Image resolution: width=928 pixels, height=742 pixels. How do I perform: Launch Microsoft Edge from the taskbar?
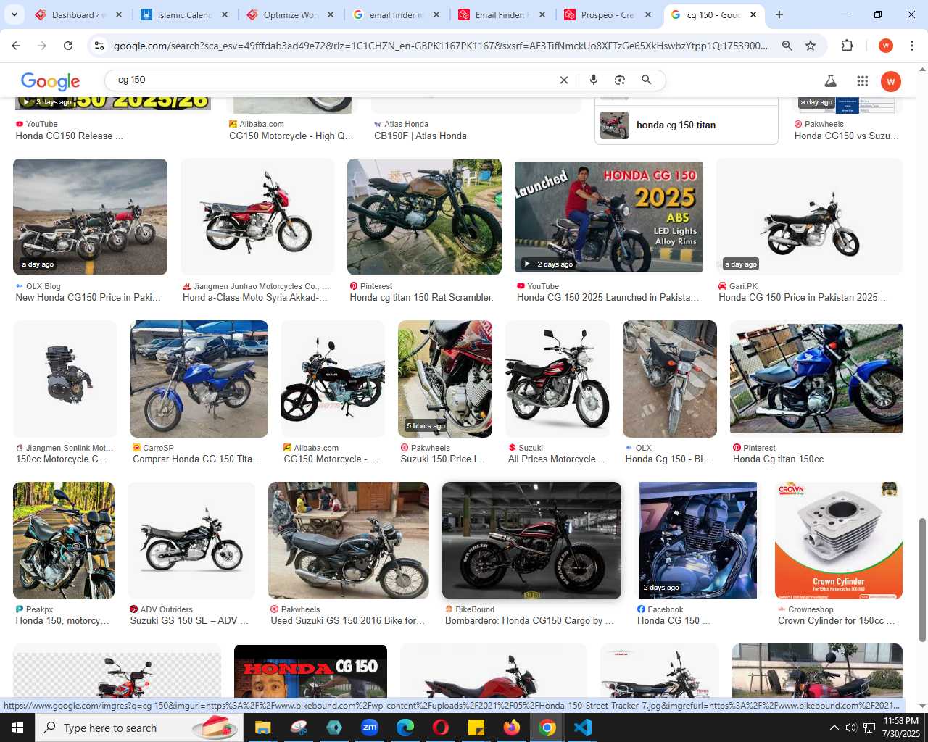coord(405,728)
